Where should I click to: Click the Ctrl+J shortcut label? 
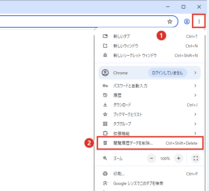[192, 105]
